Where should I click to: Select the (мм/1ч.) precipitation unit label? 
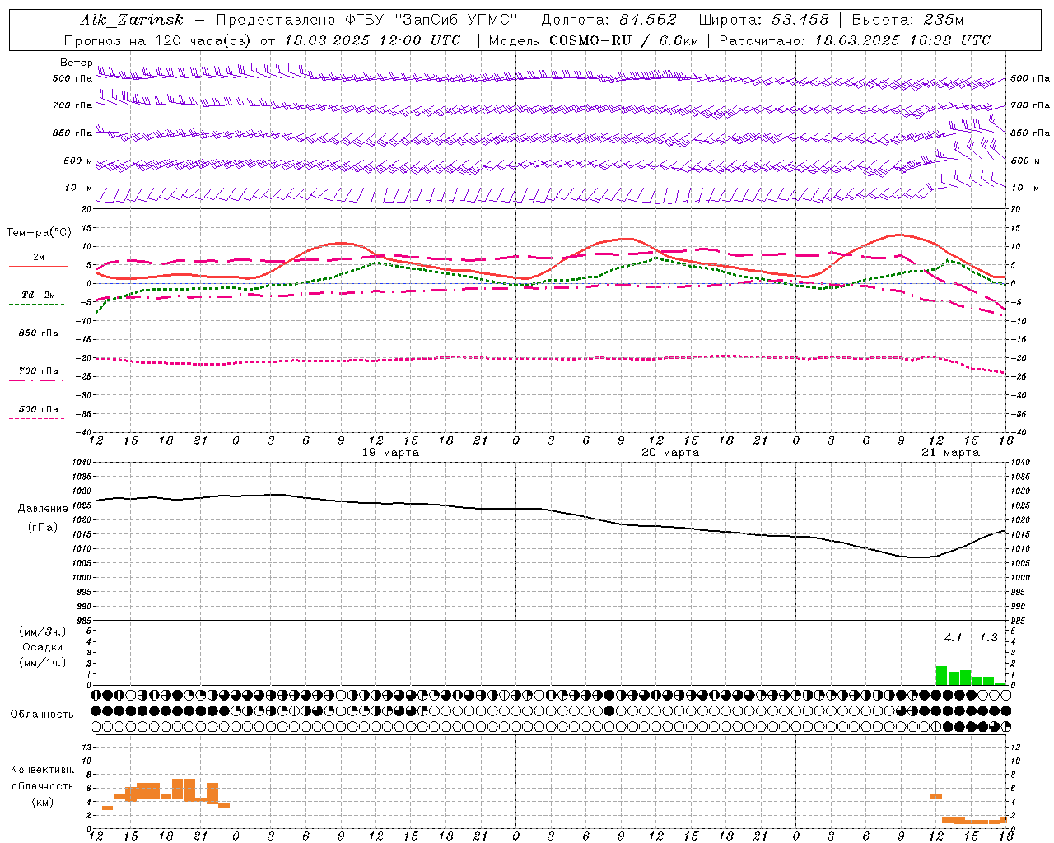[x=42, y=663]
